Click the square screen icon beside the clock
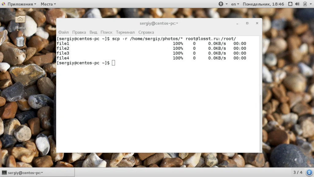314x177 pixels. click(x=290, y=4)
